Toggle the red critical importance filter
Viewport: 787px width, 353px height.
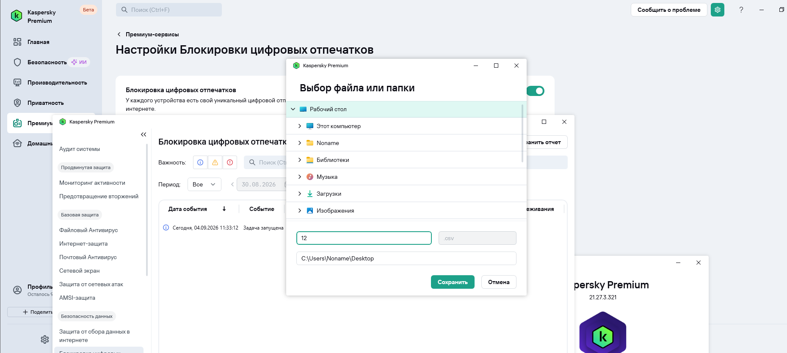tap(230, 162)
